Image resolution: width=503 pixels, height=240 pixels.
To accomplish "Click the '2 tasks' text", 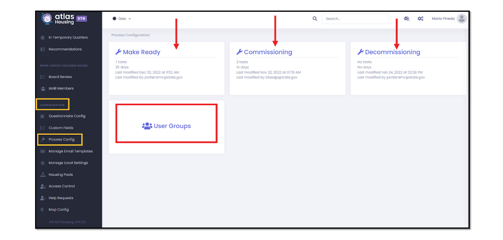I will 242,62.
